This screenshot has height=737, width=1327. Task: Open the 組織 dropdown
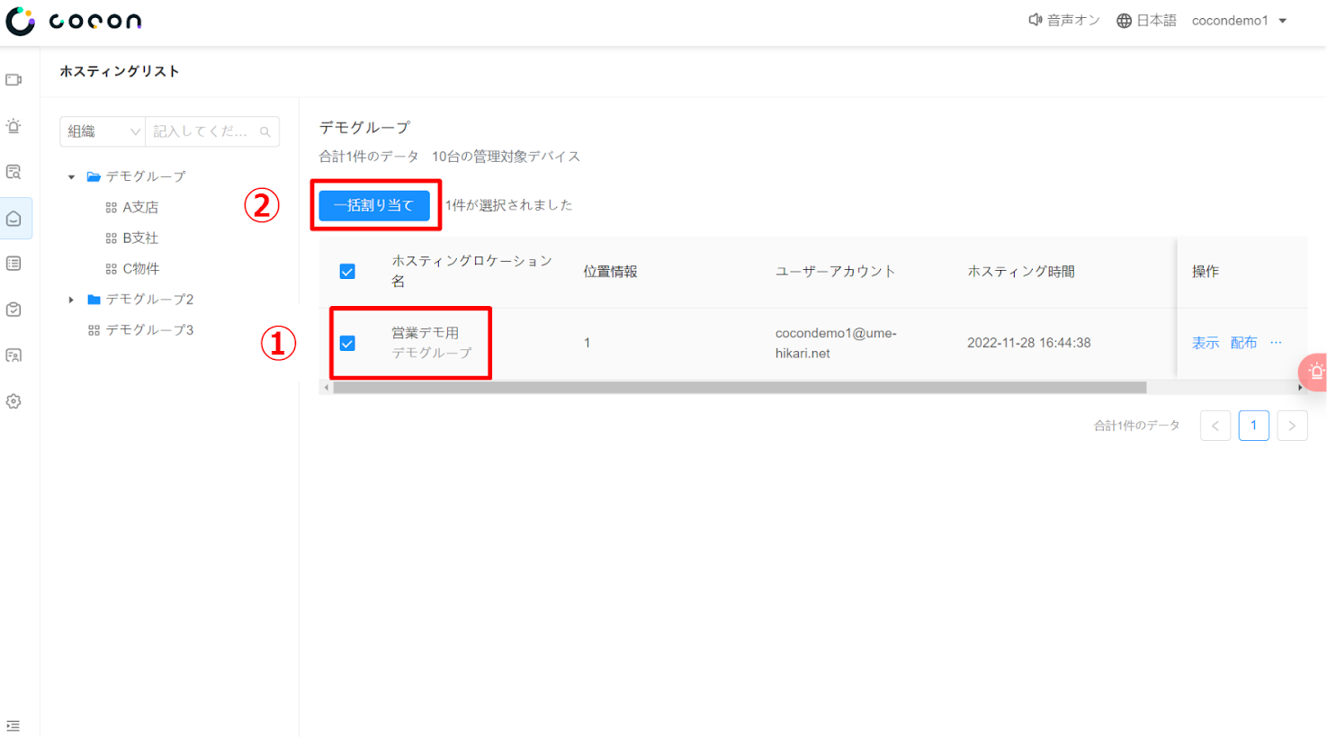(x=103, y=131)
